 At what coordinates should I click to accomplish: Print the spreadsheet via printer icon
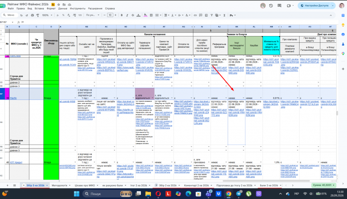[x=33, y=15]
